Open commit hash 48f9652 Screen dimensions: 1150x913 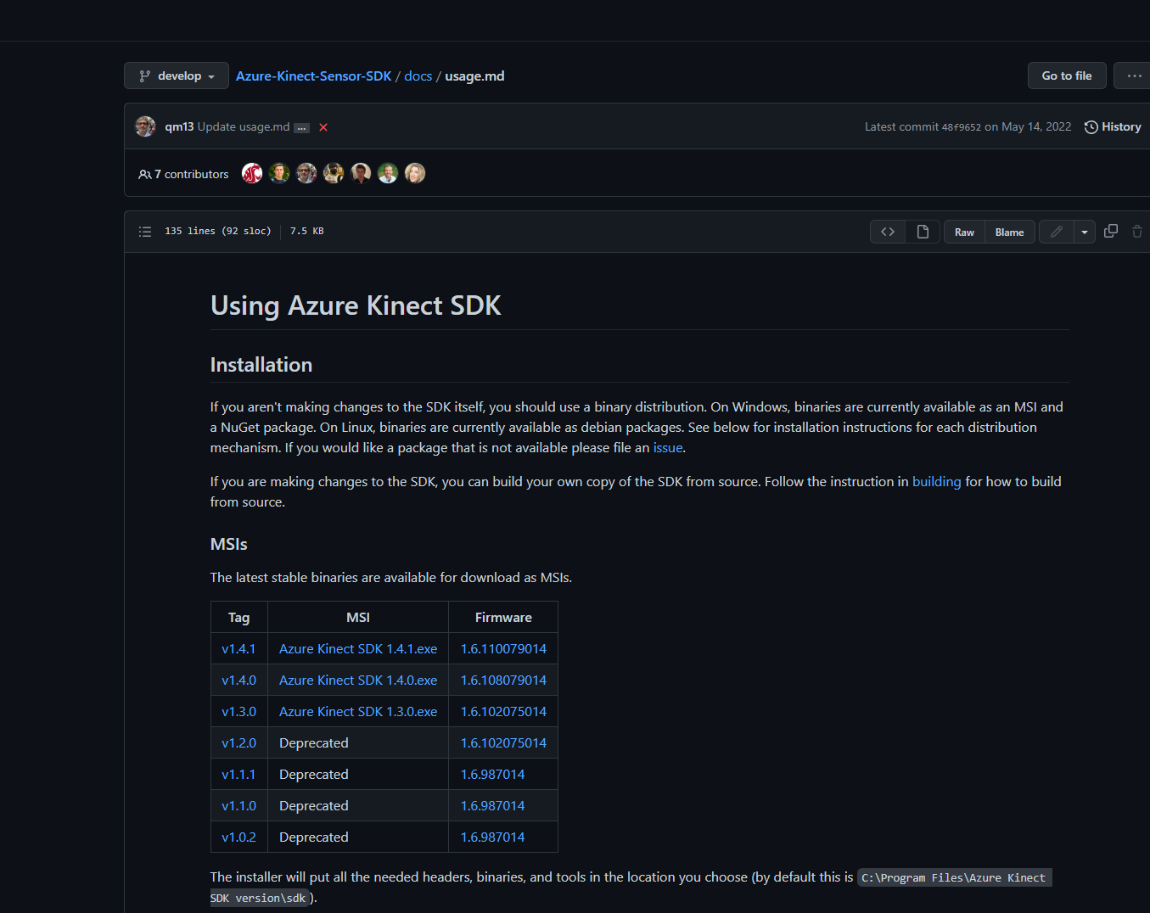coord(961,126)
